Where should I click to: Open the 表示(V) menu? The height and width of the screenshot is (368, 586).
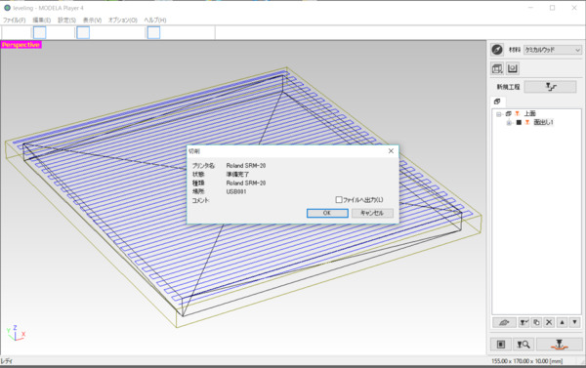click(x=92, y=20)
